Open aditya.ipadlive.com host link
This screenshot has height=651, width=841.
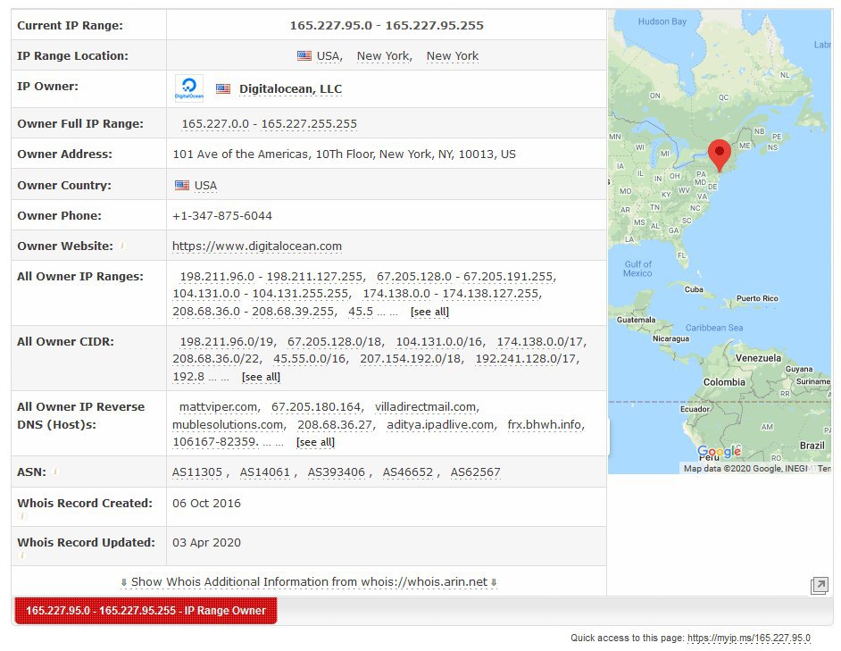[442, 425]
